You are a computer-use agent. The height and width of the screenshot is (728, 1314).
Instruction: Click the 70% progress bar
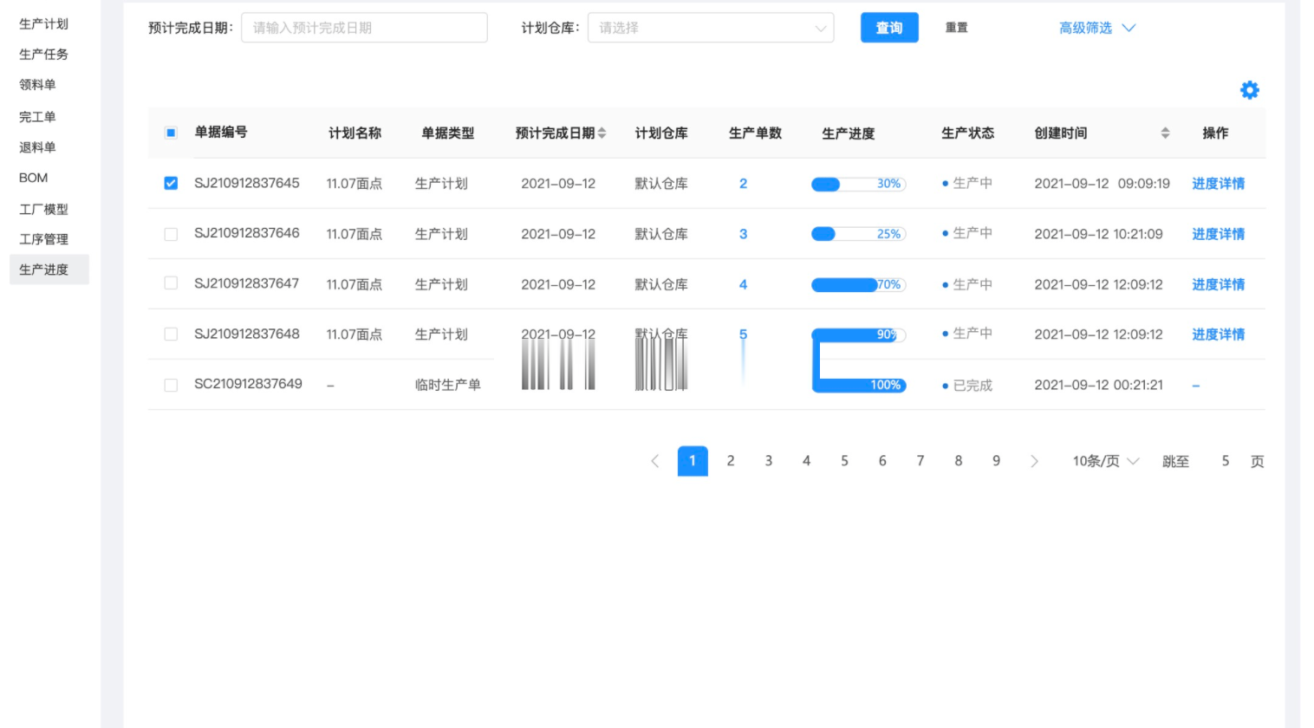coord(858,284)
